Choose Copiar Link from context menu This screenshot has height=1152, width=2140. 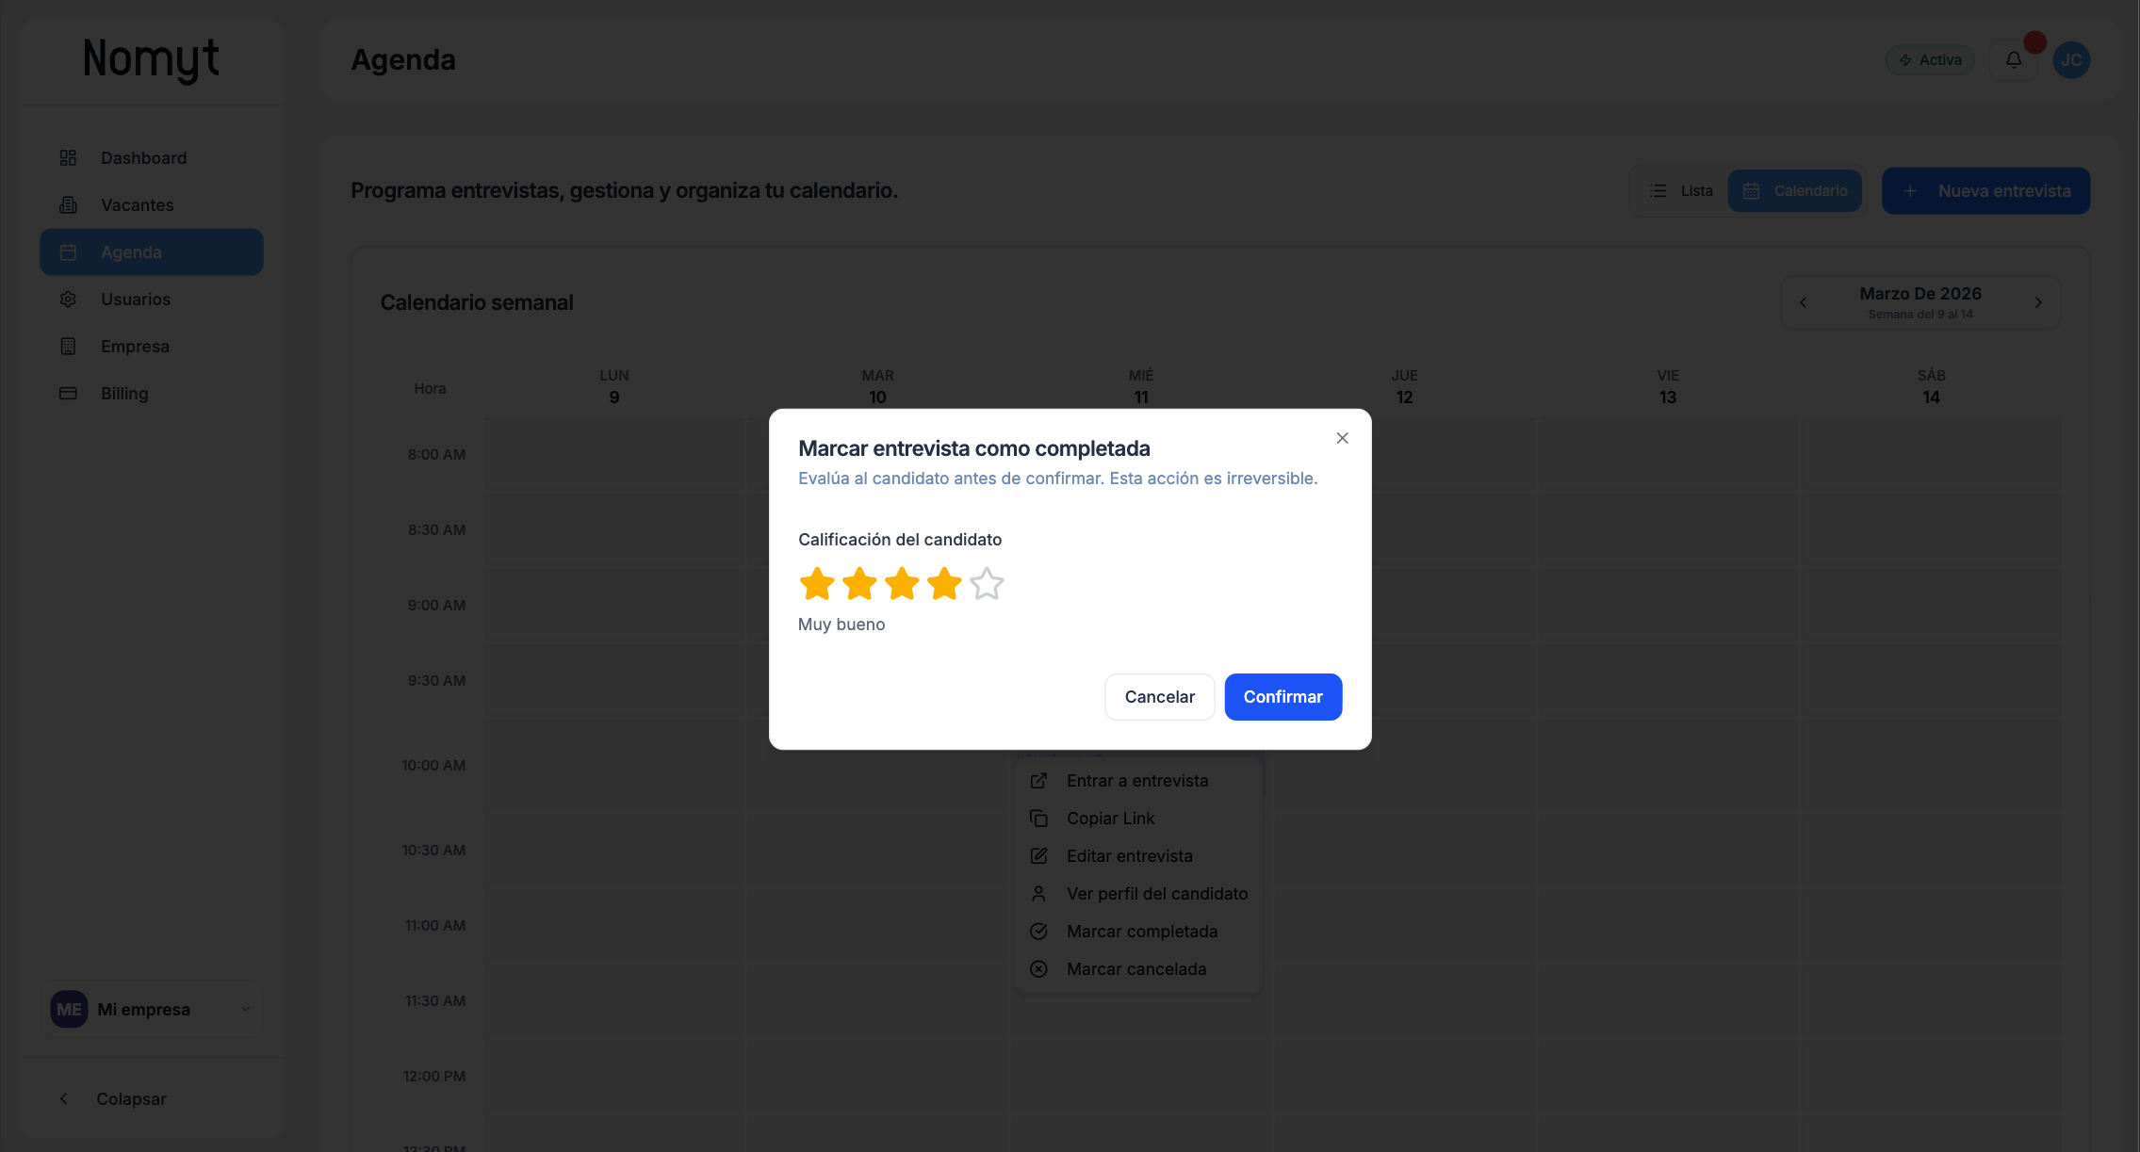[1110, 819]
